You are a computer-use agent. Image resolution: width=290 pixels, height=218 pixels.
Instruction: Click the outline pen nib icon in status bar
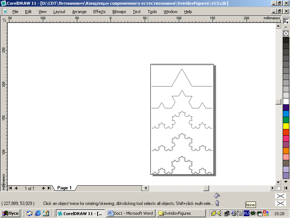217,203
